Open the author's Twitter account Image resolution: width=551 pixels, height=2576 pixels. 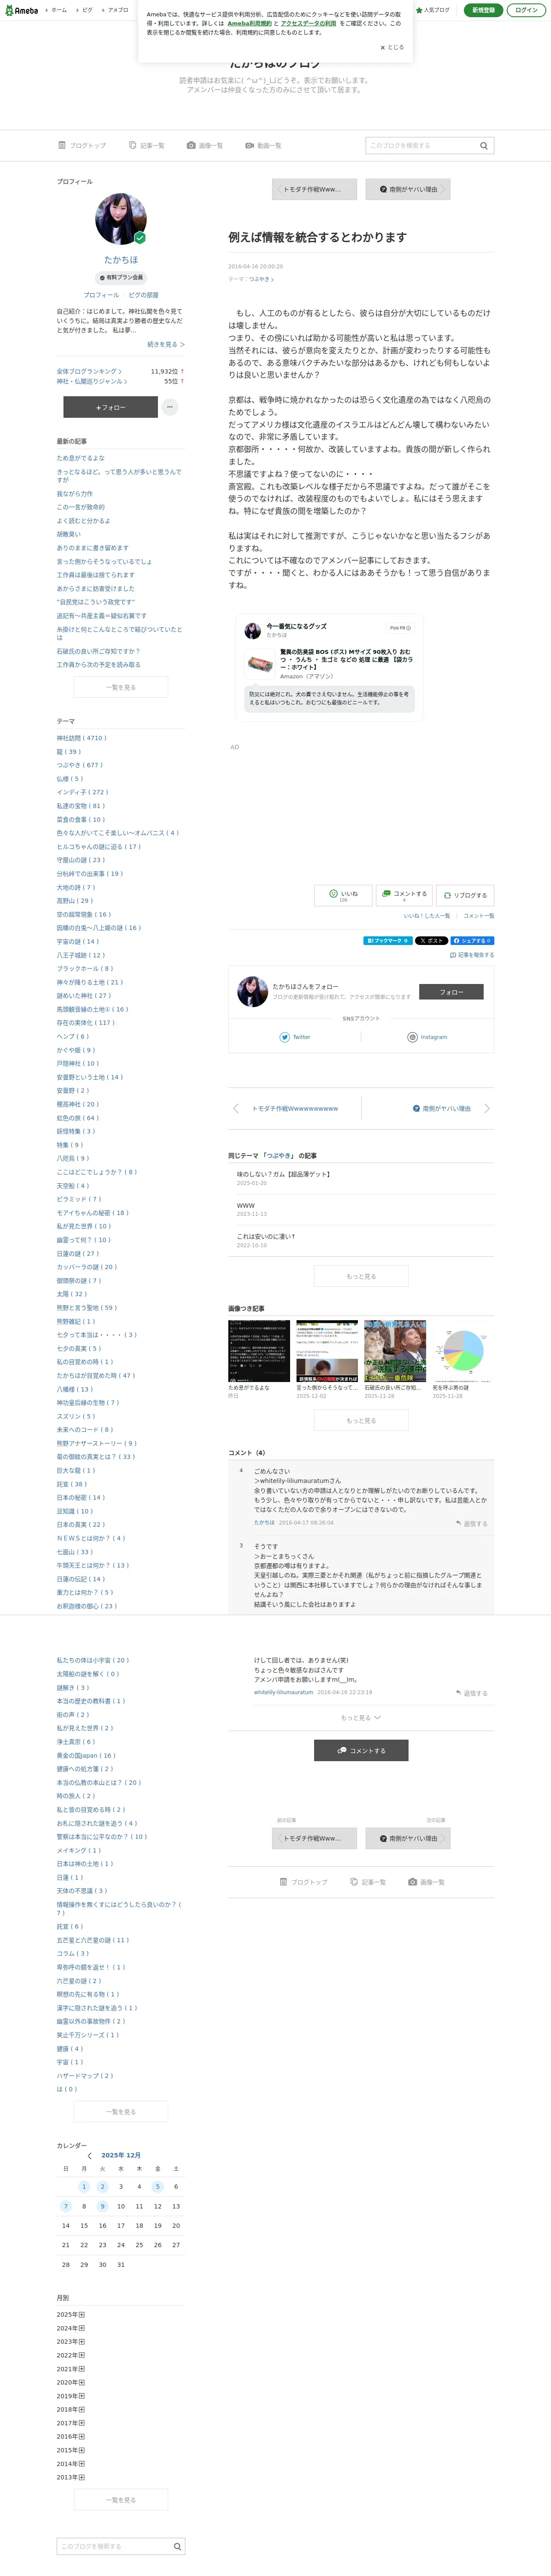pos(295,1037)
